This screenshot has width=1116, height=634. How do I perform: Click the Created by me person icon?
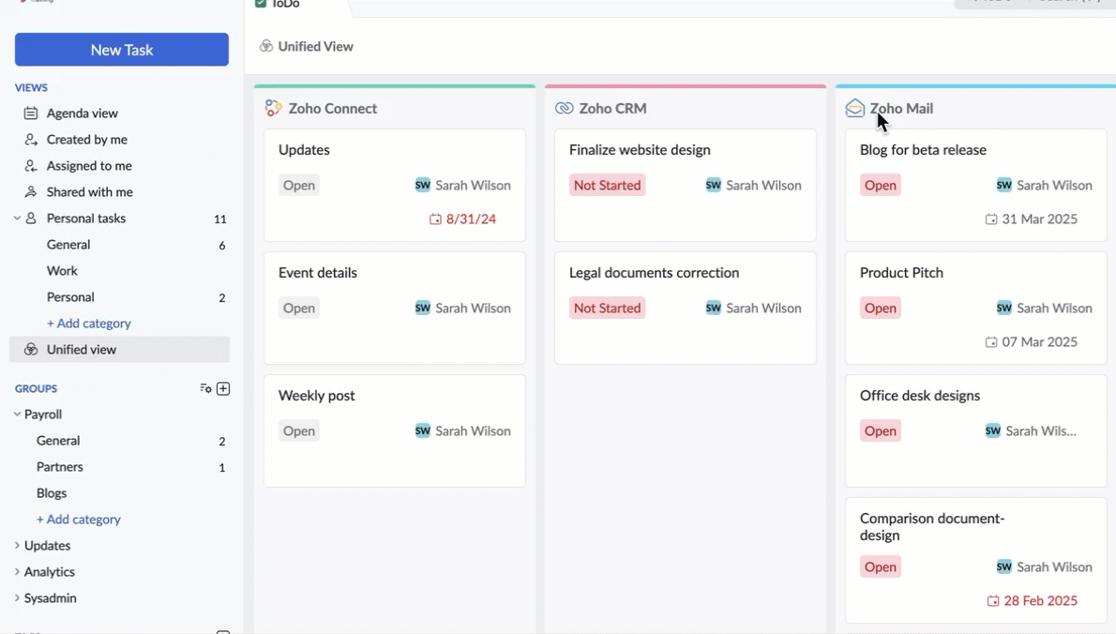pyautogui.click(x=31, y=140)
